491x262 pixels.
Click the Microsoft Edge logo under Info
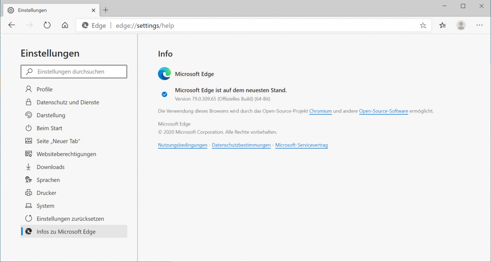tap(164, 74)
